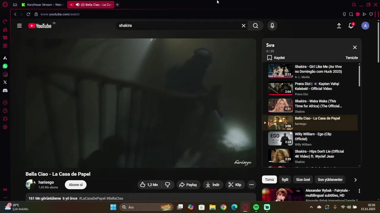Viewport: 380px width, 213px height.
Task: Open a new browser tab
Action: tap(117, 5)
